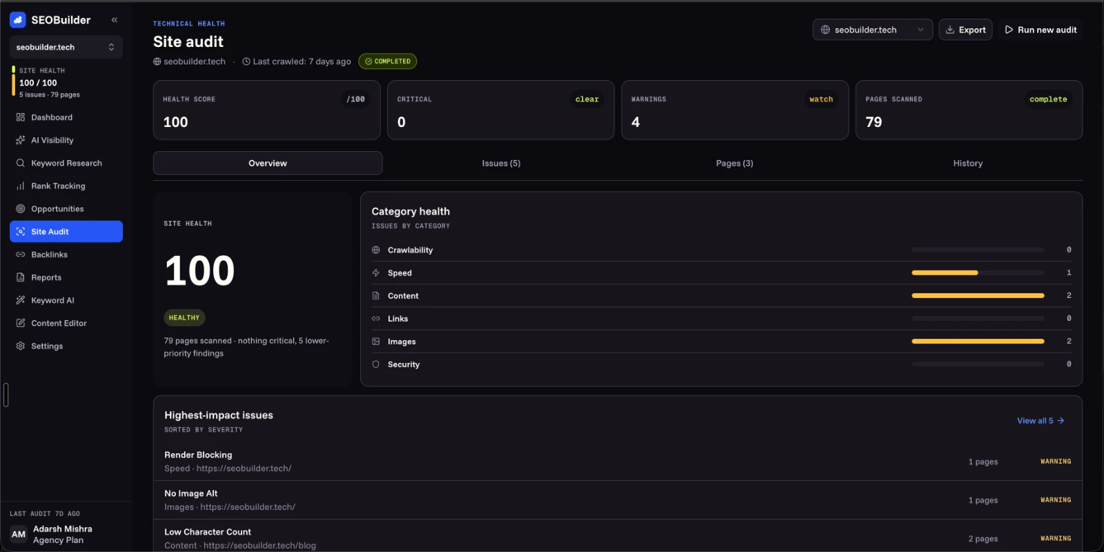
Task: Click the View all 5 link
Action: (1041, 420)
